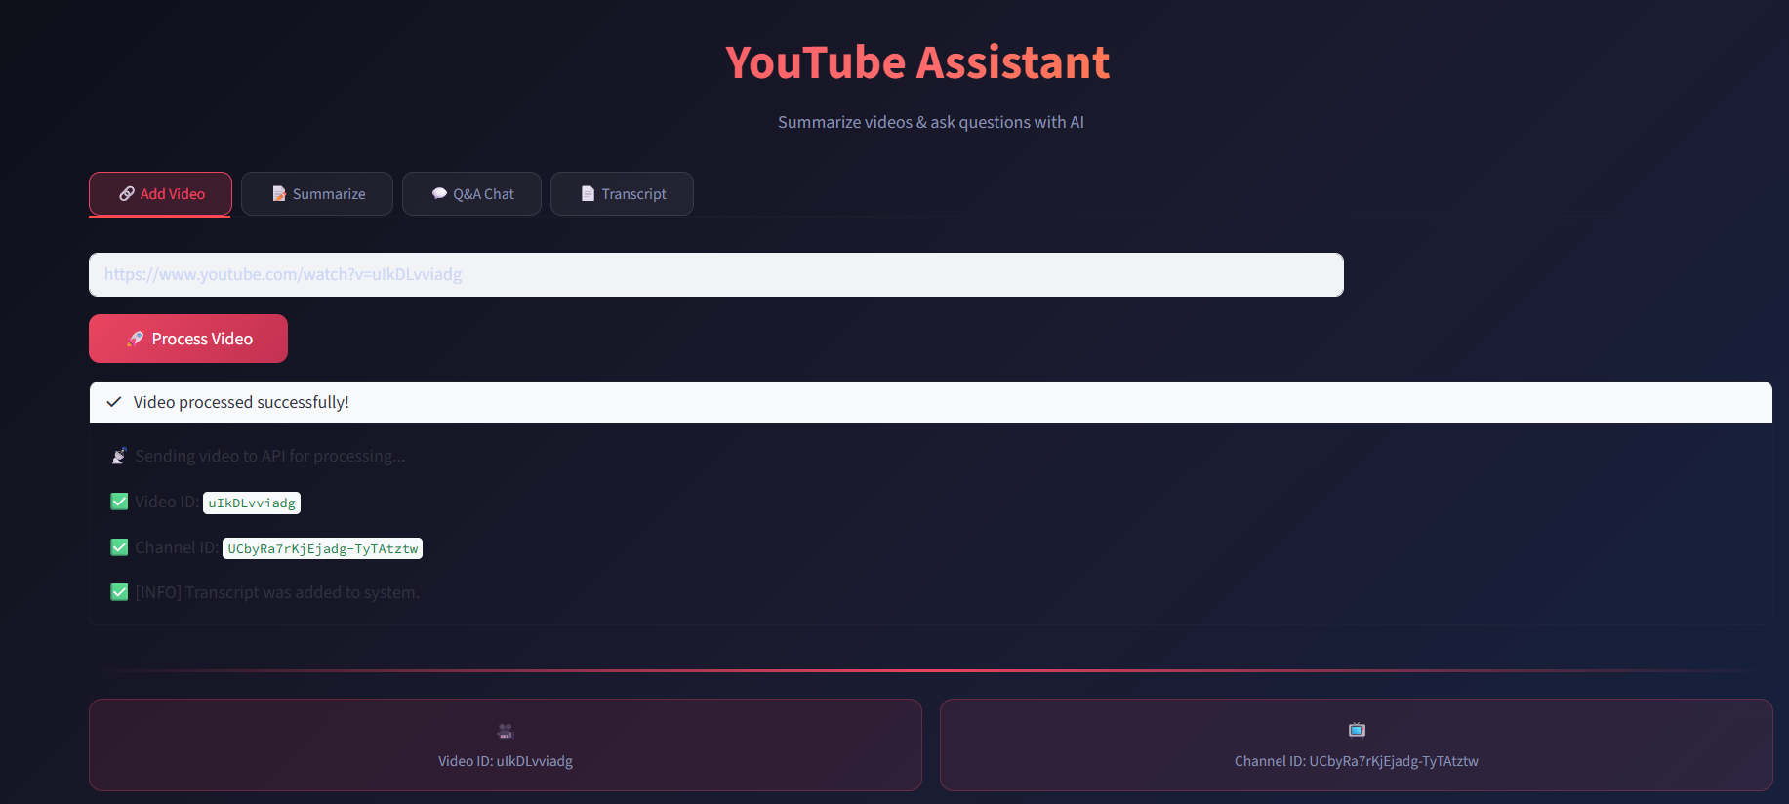Click the green check next to Video ID
The height and width of the screenshot is (804, 1789).
pyautogui.click(x=119, y=502)
